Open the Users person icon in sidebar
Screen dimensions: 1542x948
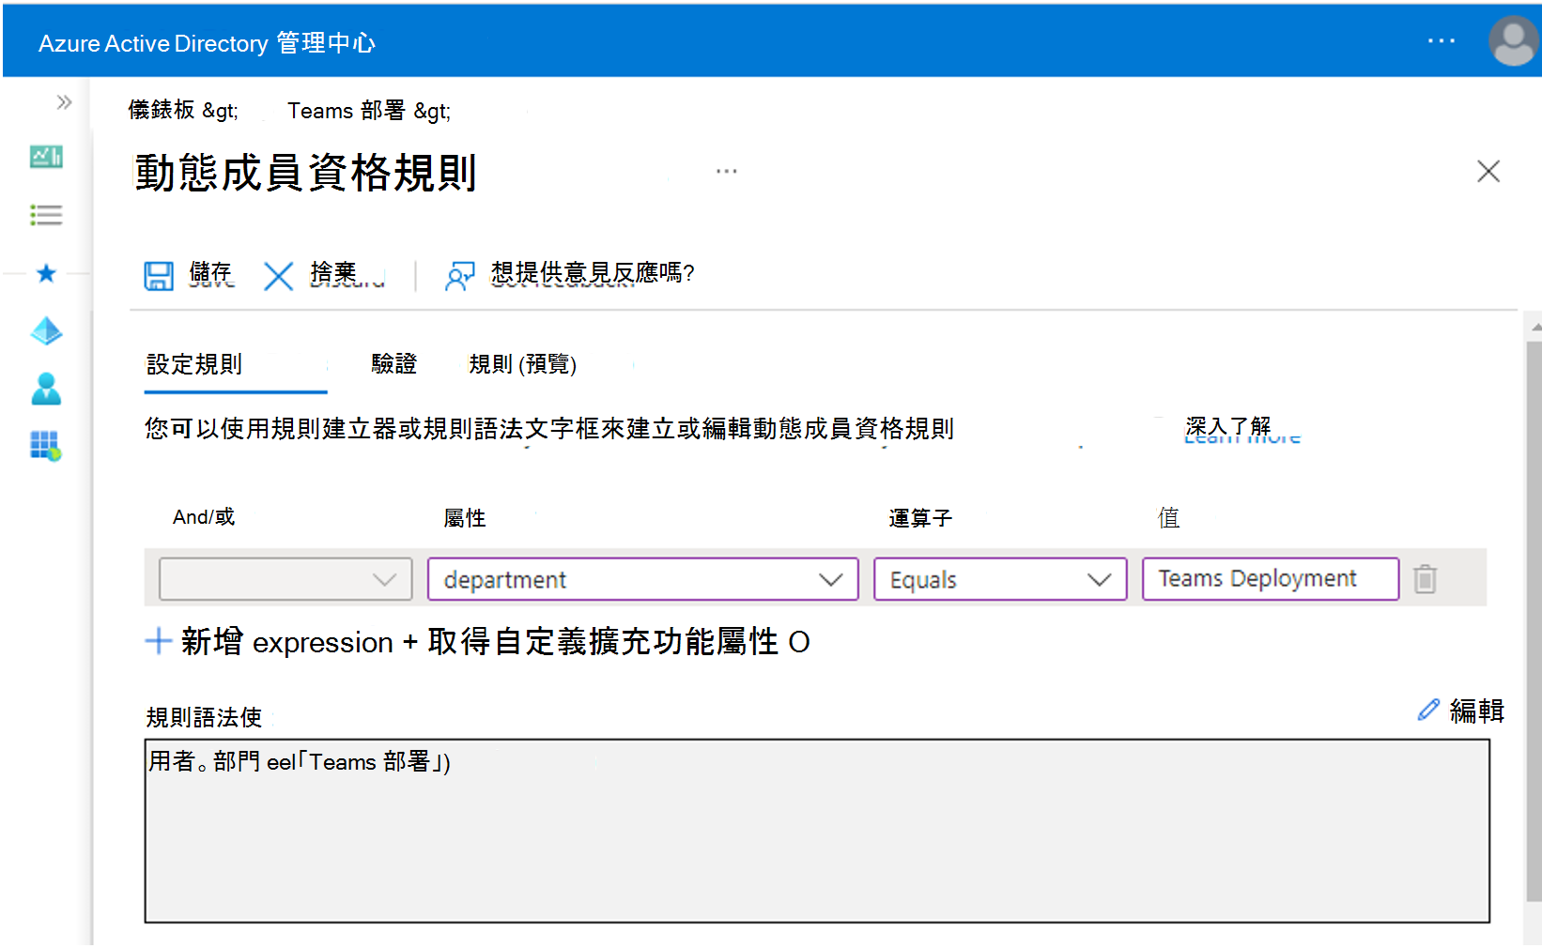[x=46, y=389]
